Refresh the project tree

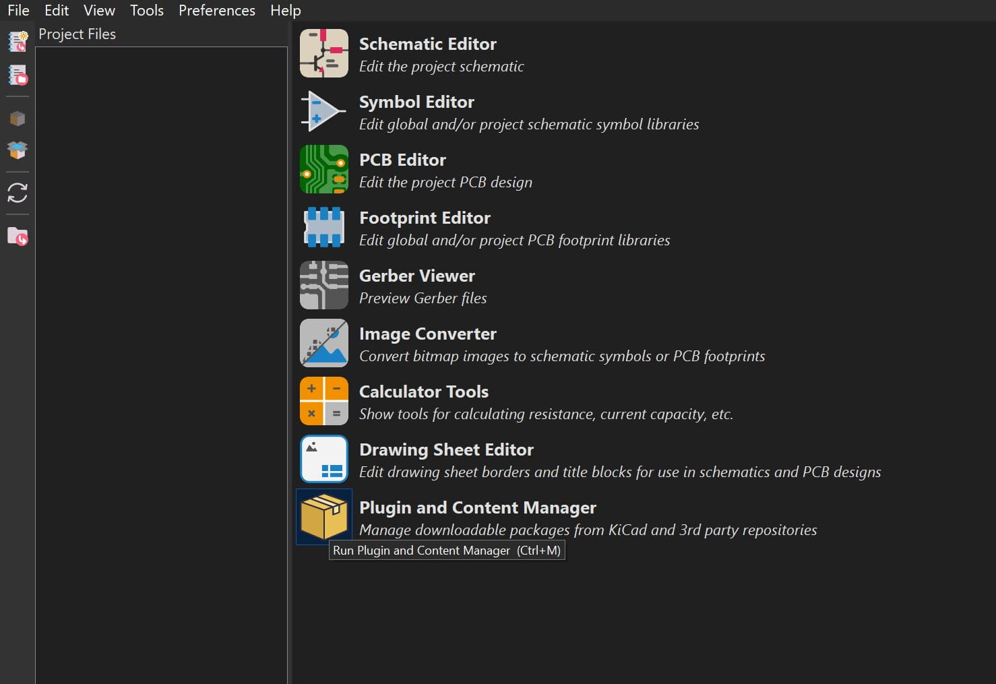[18, 193]
